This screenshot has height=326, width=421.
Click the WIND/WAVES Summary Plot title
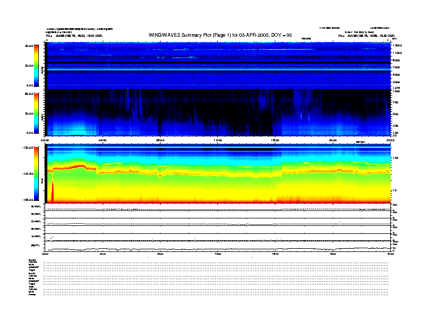click(x=220, y=35)
